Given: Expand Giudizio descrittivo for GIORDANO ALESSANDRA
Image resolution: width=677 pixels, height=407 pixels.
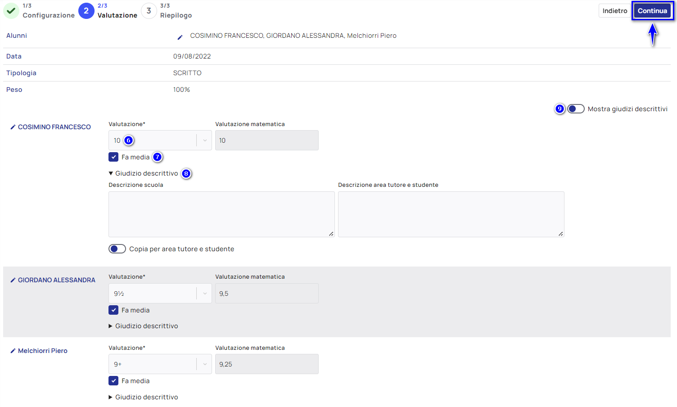Looking at the screenshot, I should tap(143, 326).
